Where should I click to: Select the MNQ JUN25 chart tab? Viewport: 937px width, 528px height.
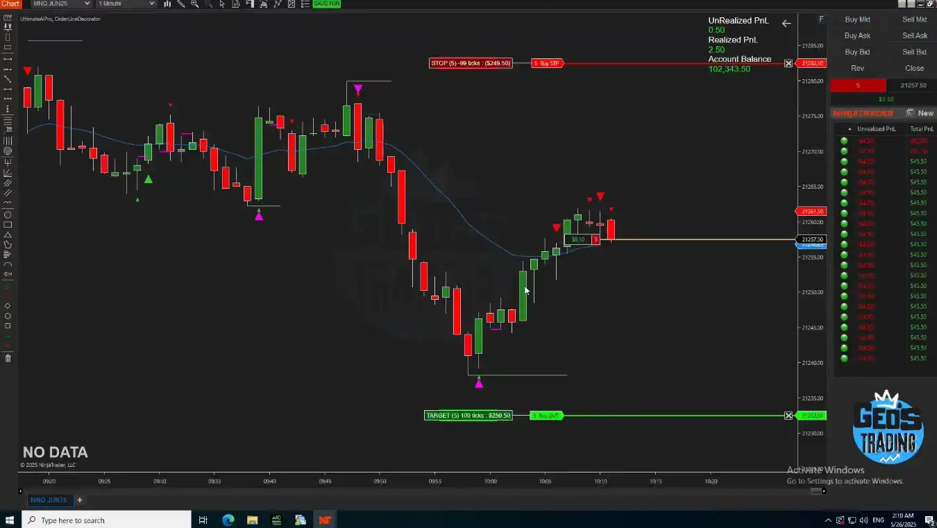click(49, 500)
